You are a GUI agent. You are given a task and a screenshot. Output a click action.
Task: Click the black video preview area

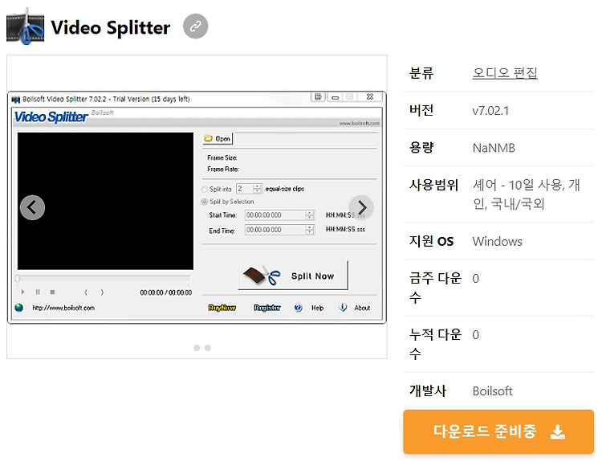click(x=105, y=201)
